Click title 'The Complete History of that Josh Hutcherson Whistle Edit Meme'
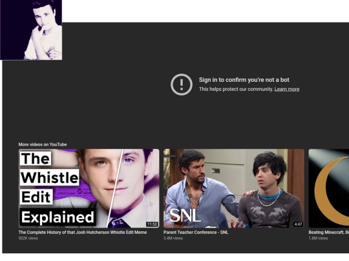Viewport: 349px width, 261px height. point(83,233)
